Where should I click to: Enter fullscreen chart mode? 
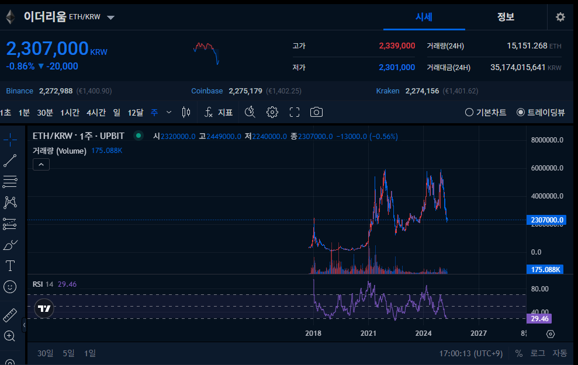[295, 112]
